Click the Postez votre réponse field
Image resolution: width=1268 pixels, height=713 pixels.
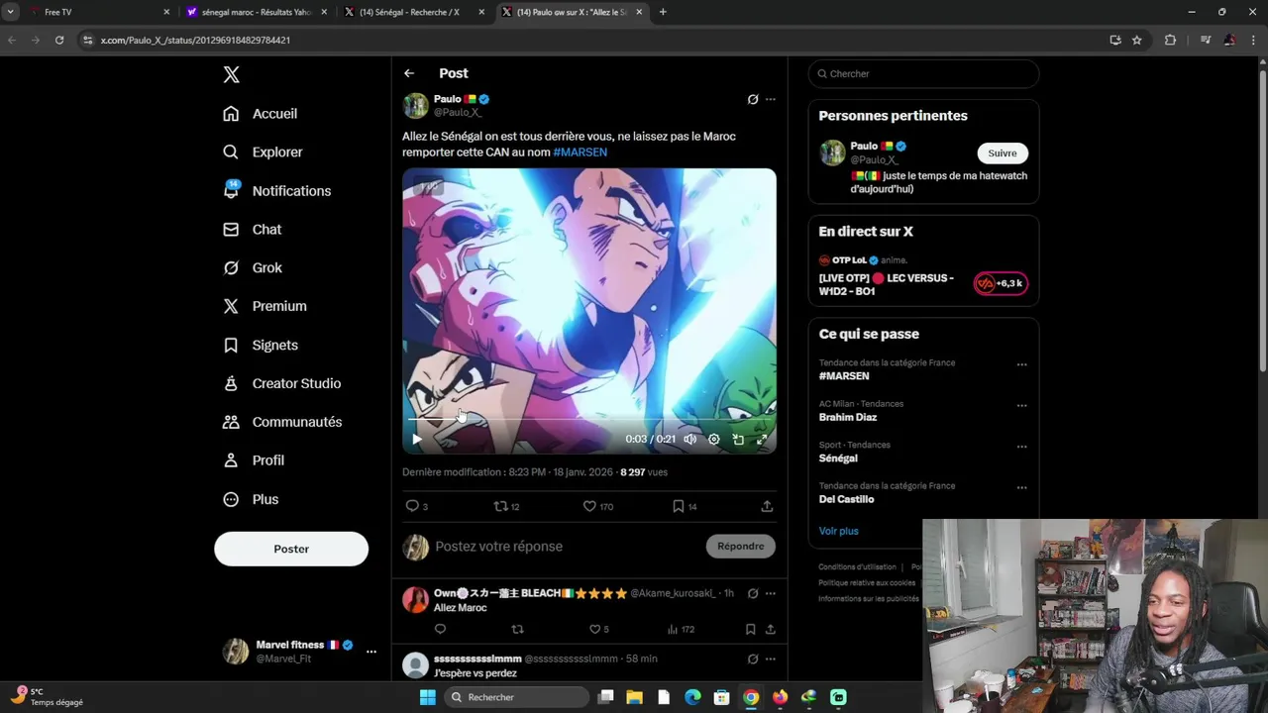tap(565, 547)
